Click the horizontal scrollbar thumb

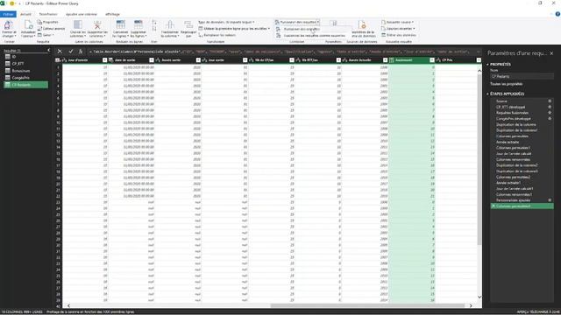point(367,305)
